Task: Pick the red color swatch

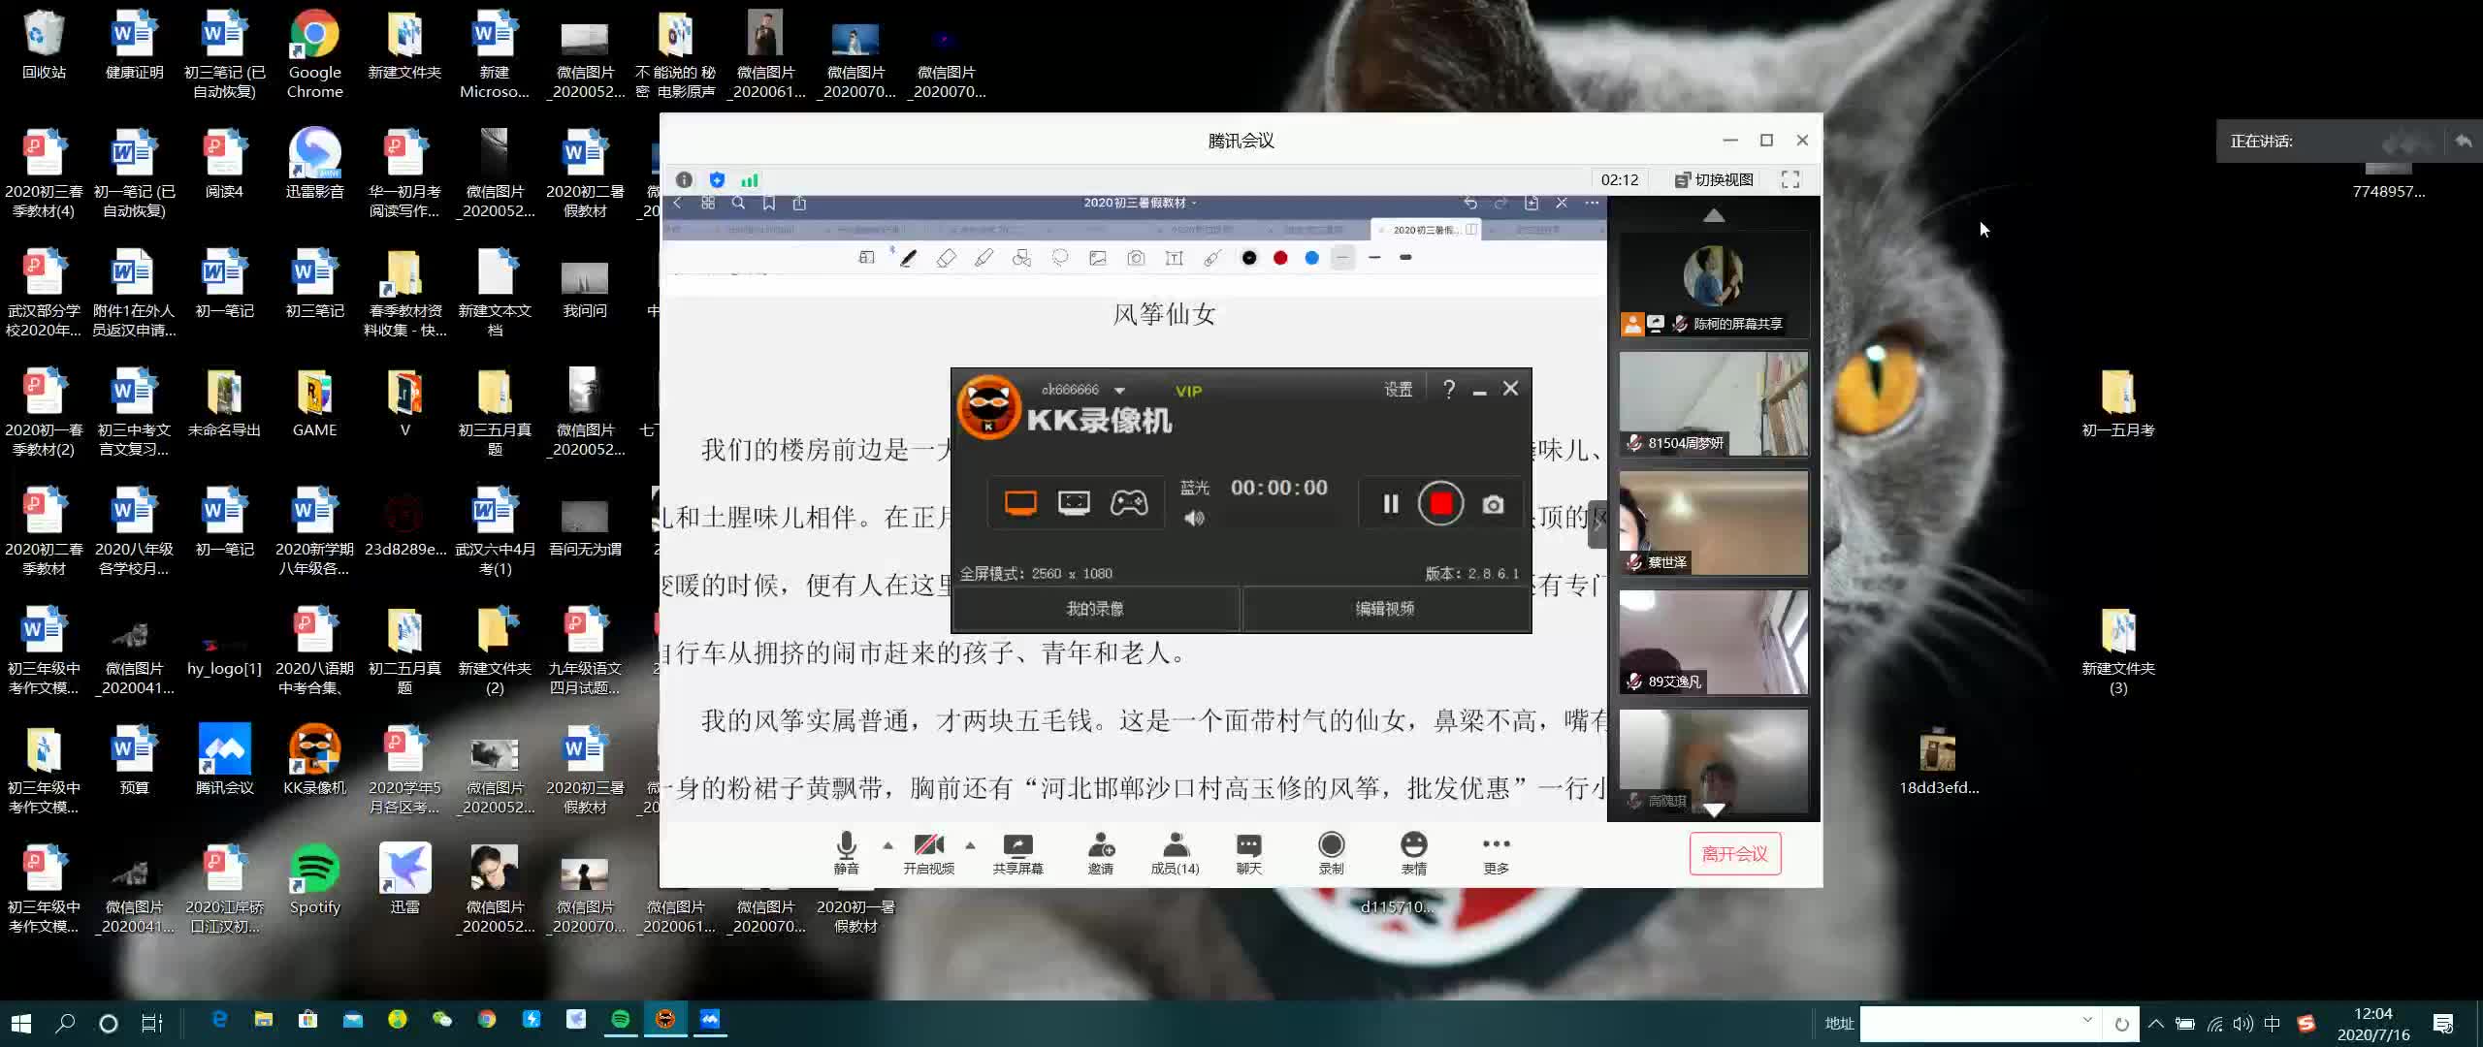Action: click(1280, 258)
